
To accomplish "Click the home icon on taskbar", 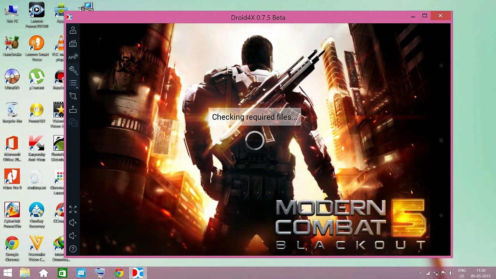I will [43, 273].
